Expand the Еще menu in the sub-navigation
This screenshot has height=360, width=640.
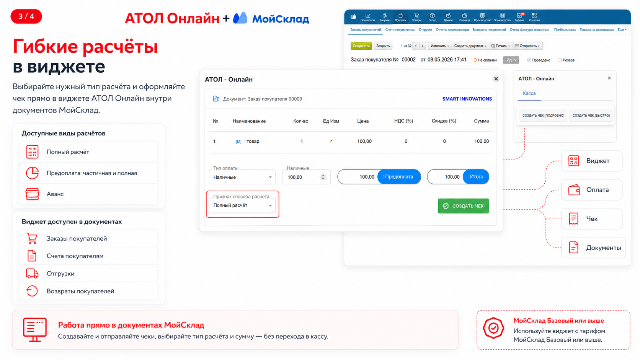coord(622,30)
